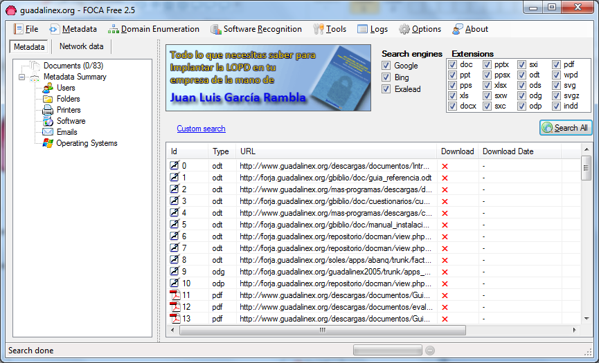Click the odt file icon of row 0

point(175,165)
